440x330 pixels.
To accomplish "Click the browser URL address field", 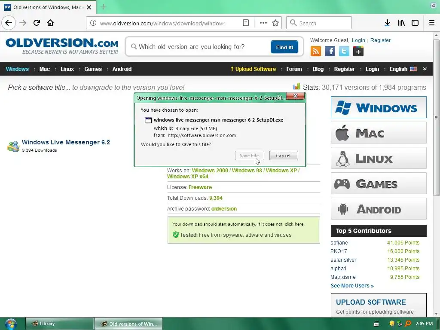I will [163, 23].
